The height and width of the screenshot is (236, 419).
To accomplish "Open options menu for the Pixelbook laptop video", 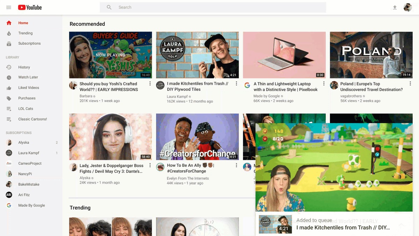I will click(324, 84).
